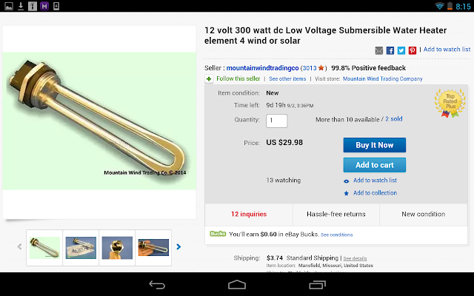Click the Top Rated Plus badge
This screenshot has width=474, height=296.
pyautogui.click(x=450, y=103)
